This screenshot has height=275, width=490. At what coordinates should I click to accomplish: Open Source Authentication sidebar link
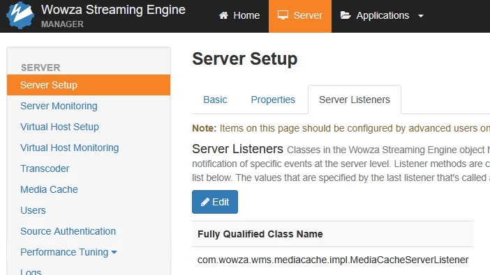pyautogui.click(x=68, y=231)
